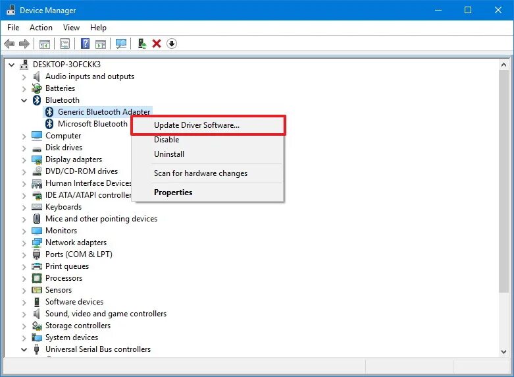Choose Disable in the context menu
Screen dimensions: 514x377
pos(207,140)
